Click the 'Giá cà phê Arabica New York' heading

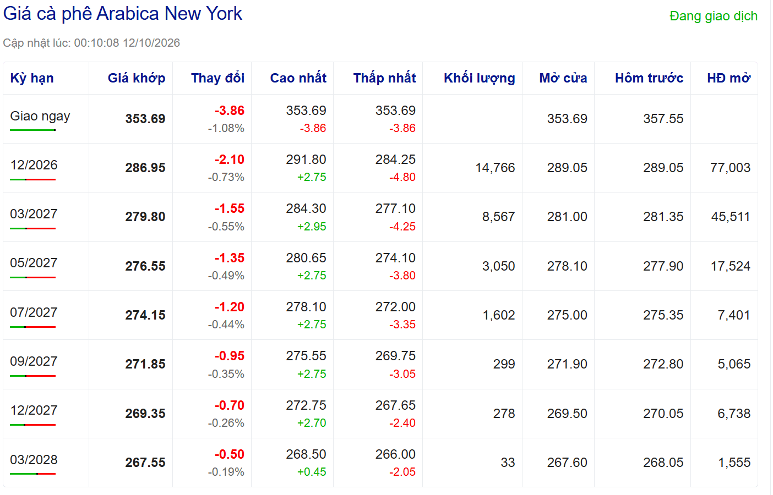pyautogui.click(x=123, y=14)
